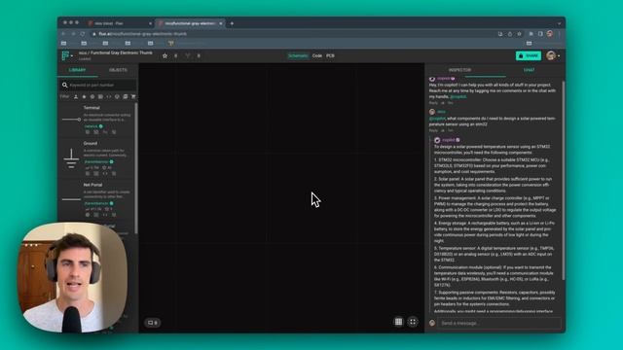Focus the Send a message chat field
Image resolution: width=623 pixels, height=350 pixels.
[x=499, y=323]
